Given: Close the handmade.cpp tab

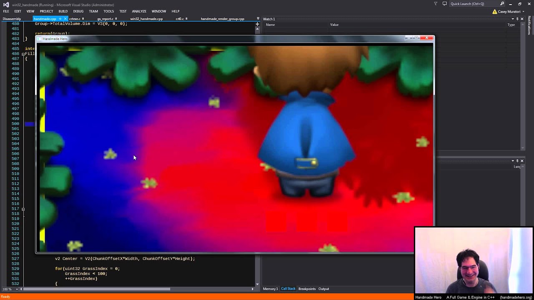Looking at the screenshot, I should 65,19.
